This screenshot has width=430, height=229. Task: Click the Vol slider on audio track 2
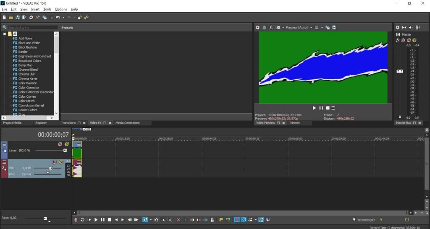[x=51, y=168]
